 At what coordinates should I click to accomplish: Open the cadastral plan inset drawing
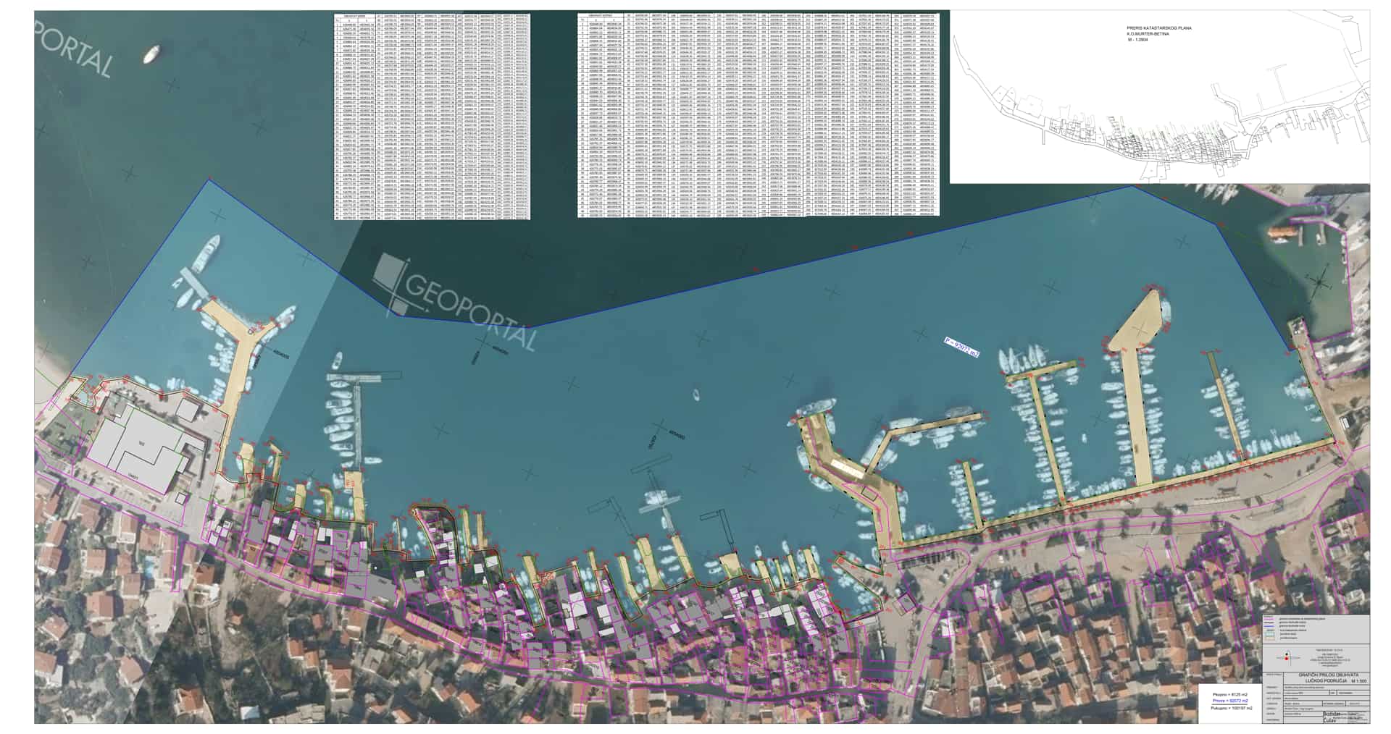[1159, 97]
